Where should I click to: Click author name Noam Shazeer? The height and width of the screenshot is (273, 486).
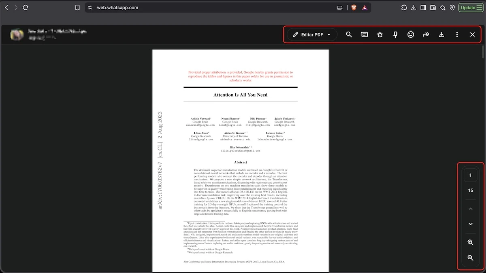(x=230, y=119)
